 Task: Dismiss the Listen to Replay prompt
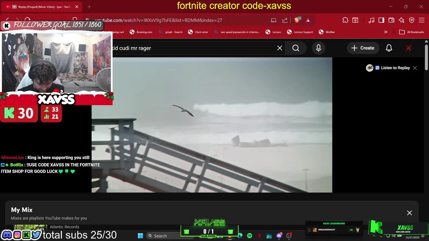(x=415, y=68)
